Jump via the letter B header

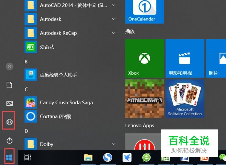tap(26, 62)
